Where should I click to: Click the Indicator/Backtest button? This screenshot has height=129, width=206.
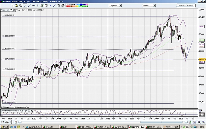[x=186, y=5]
